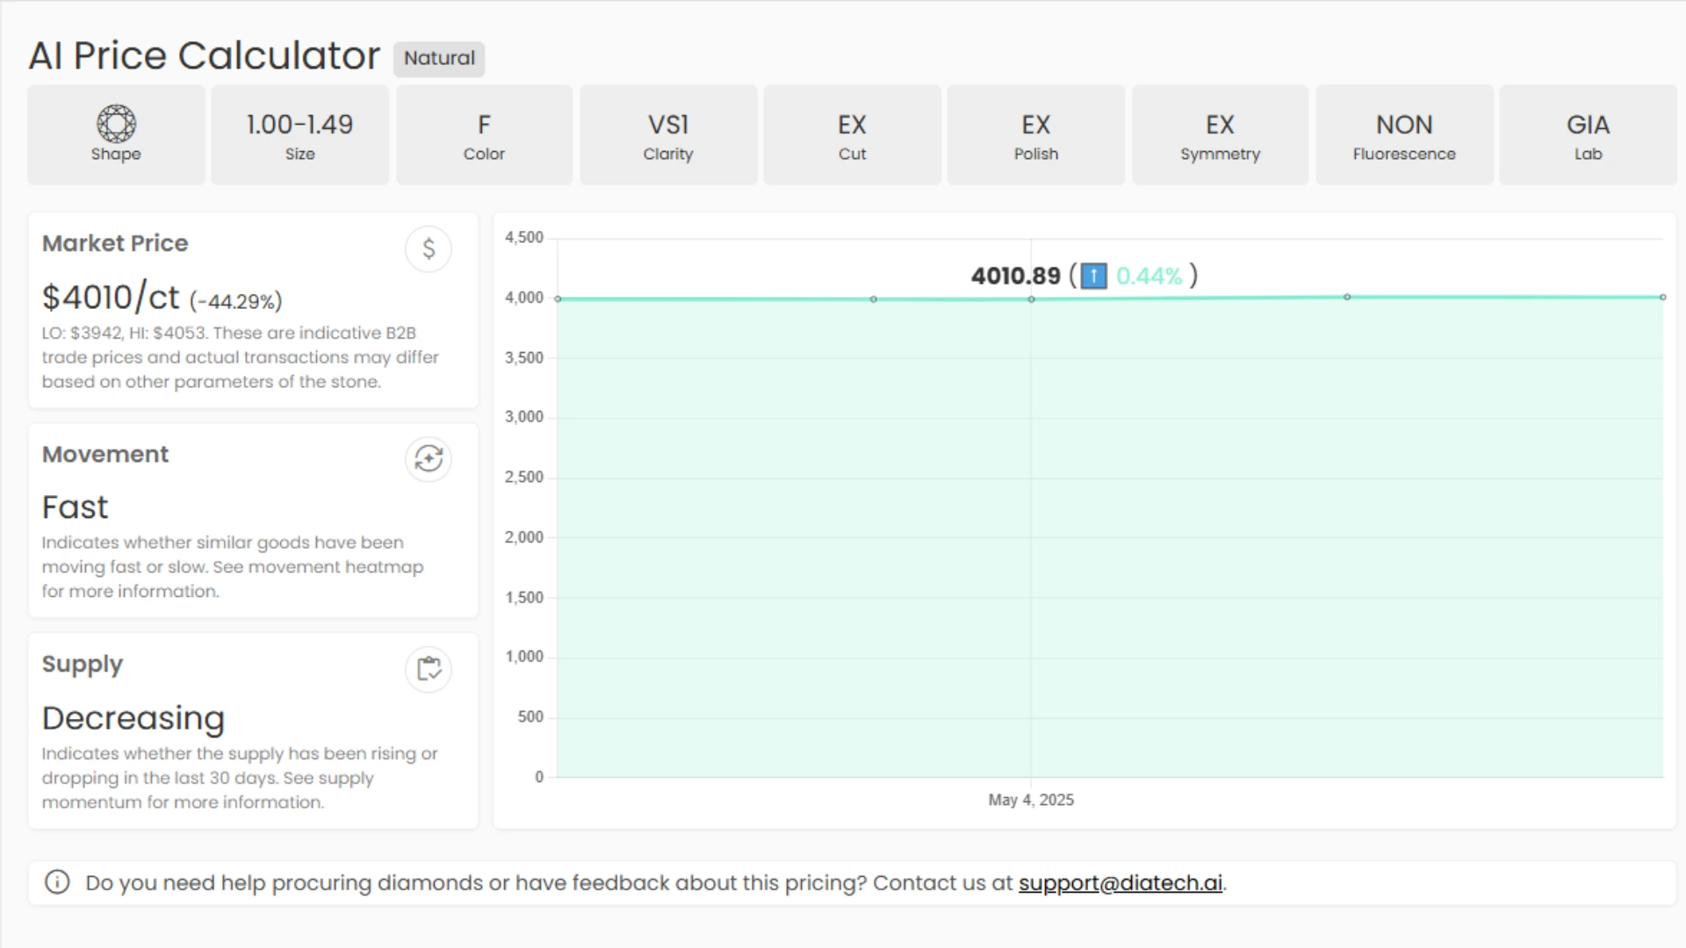This screenshot has height=948, width=1686.
Task: Open the F Color selector
Action: (x=484, y=135)
